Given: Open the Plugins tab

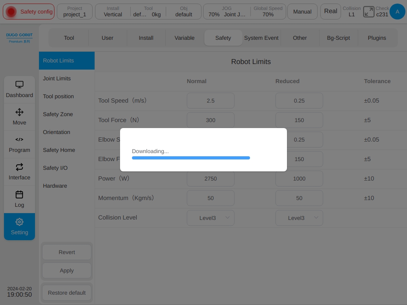Looking at the screenshot, I should (377, 38).
